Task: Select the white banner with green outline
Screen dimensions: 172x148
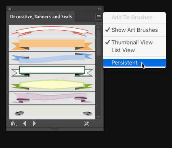Action: click(52, 71)
